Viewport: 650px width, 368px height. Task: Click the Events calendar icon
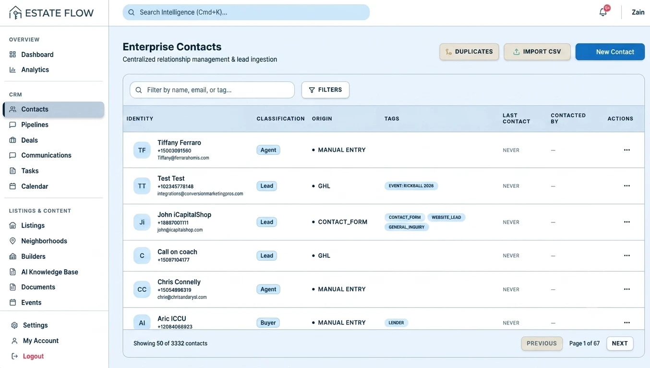(13, 303)
